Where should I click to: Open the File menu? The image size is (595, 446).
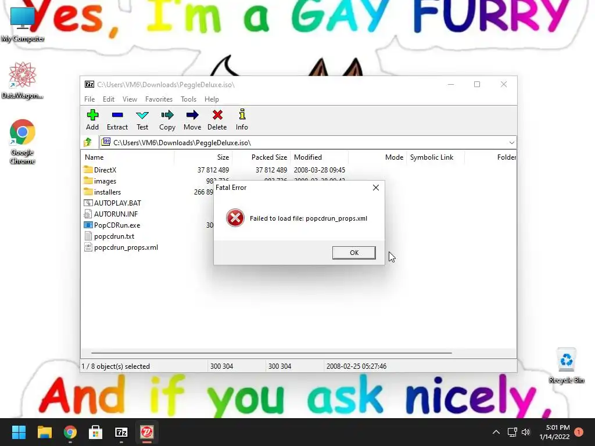tap(89, 99)
